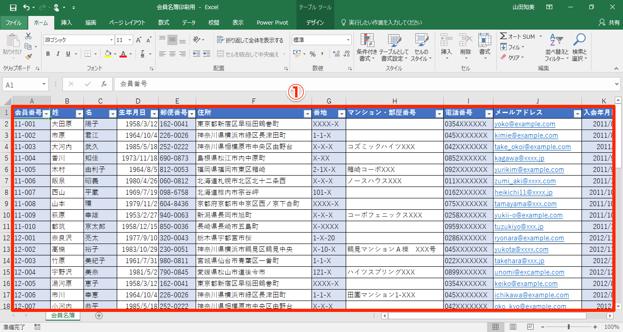Screen dimensions: 623x332
Task: Apply the red font color
Action: click(123, 54)
